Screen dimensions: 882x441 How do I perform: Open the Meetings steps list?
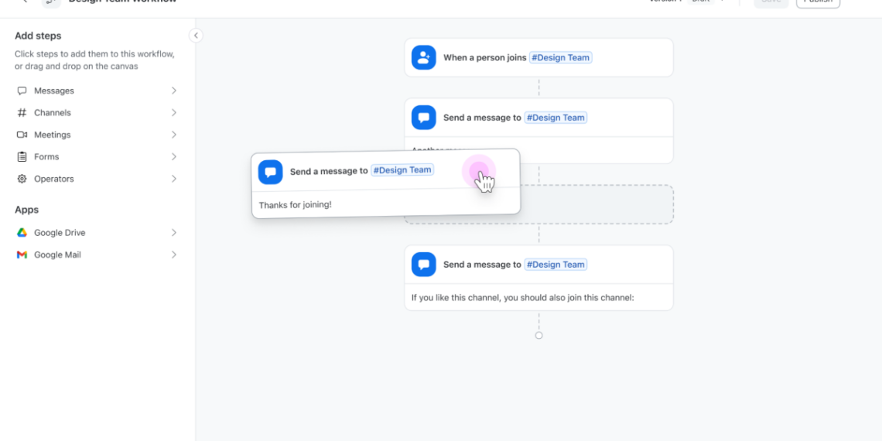pyautogui.click(x=53, y=135)
